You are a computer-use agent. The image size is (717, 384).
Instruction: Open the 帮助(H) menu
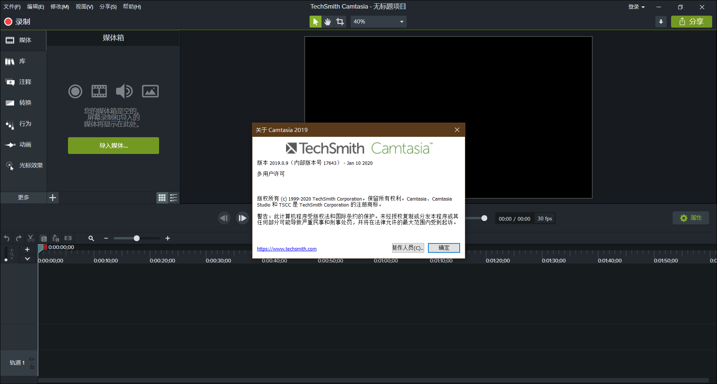132,7
